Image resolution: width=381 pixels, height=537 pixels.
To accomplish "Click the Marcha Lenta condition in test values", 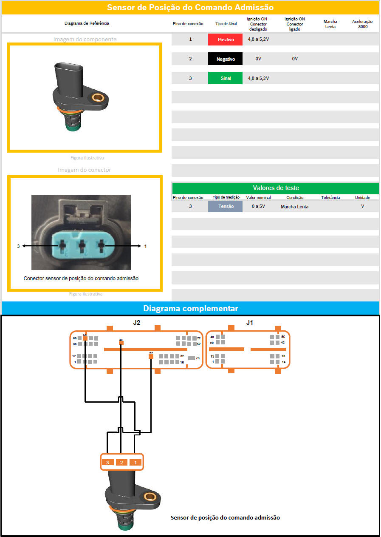I will click(x=294, y=207).
